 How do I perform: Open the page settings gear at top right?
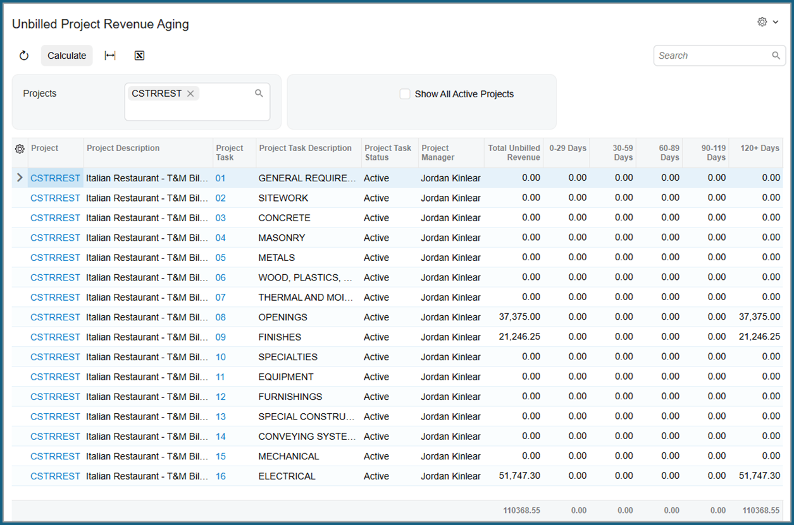(x=762, y=22)
